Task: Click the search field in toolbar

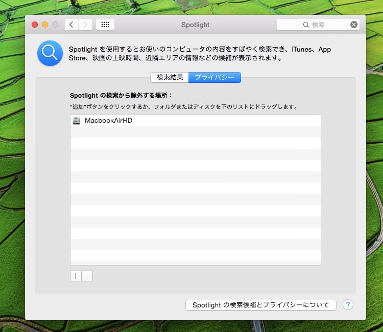Action: [318, 25]
